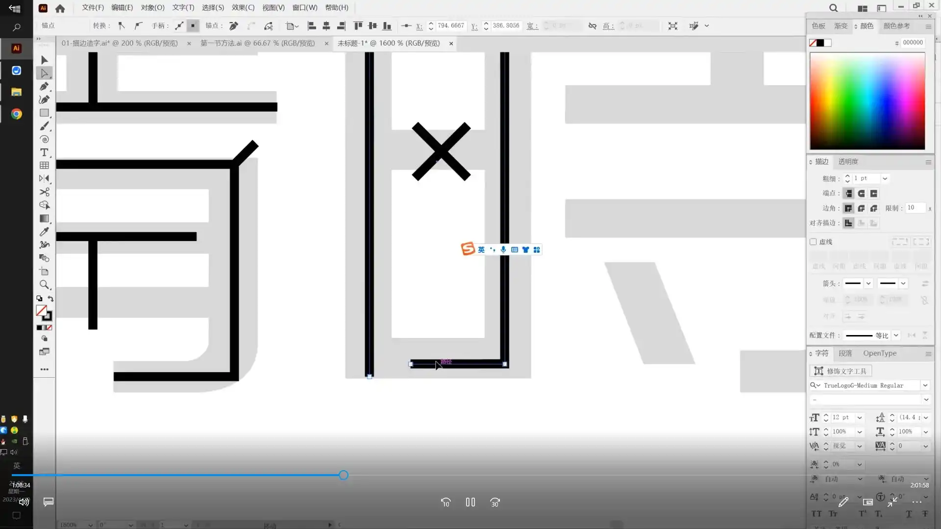Click the 修饰文字工具 button
Image resolution: width=941 pixels, height=529 pixels.
841,371
